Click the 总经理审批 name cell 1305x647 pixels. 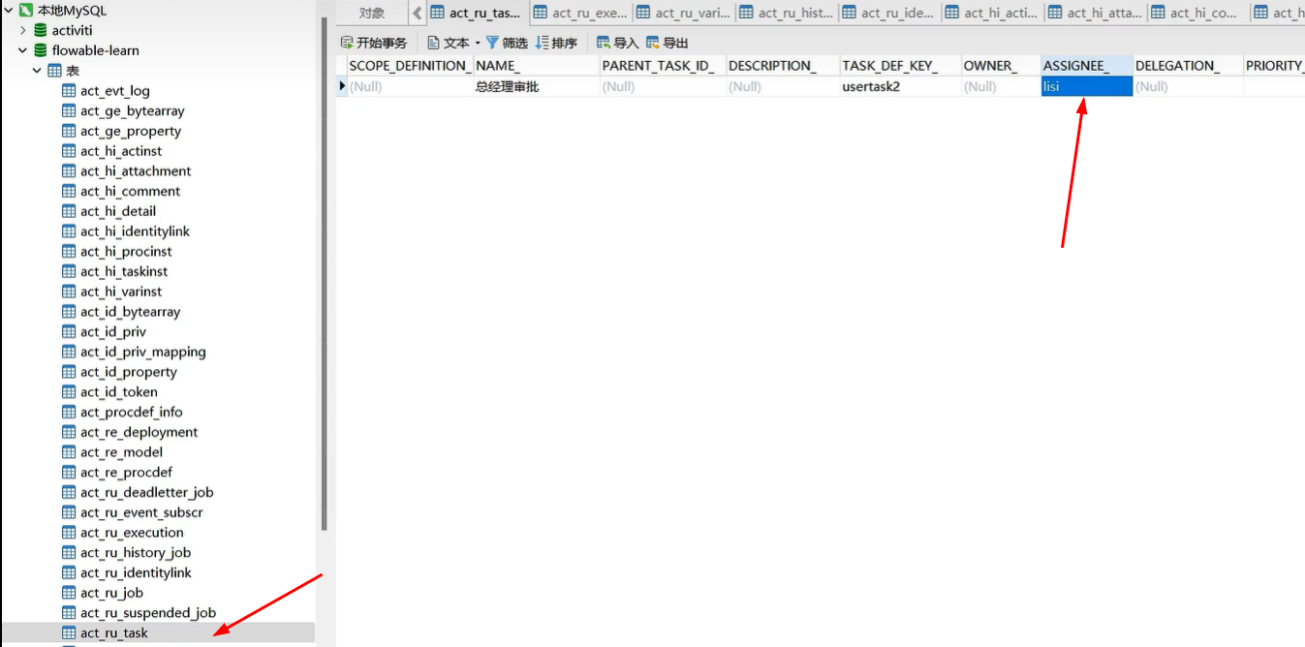point(537,86)
